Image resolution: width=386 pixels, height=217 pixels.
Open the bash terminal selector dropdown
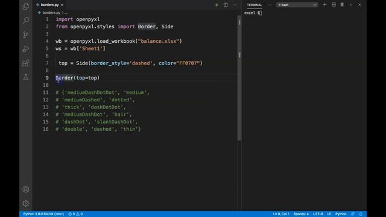[x=297, y=5]
